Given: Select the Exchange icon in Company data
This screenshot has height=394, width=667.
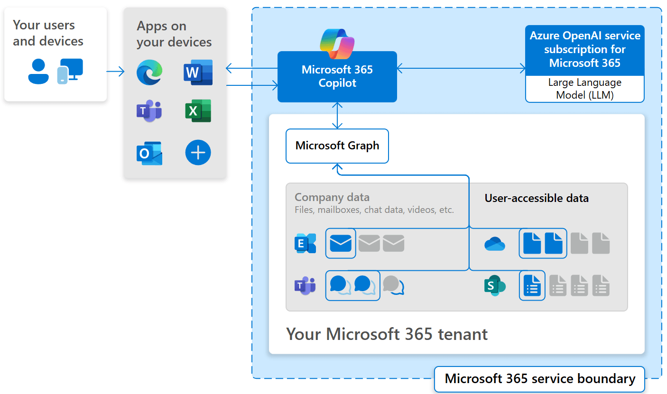Looking at the screenshot, I should tap(305, 243).
